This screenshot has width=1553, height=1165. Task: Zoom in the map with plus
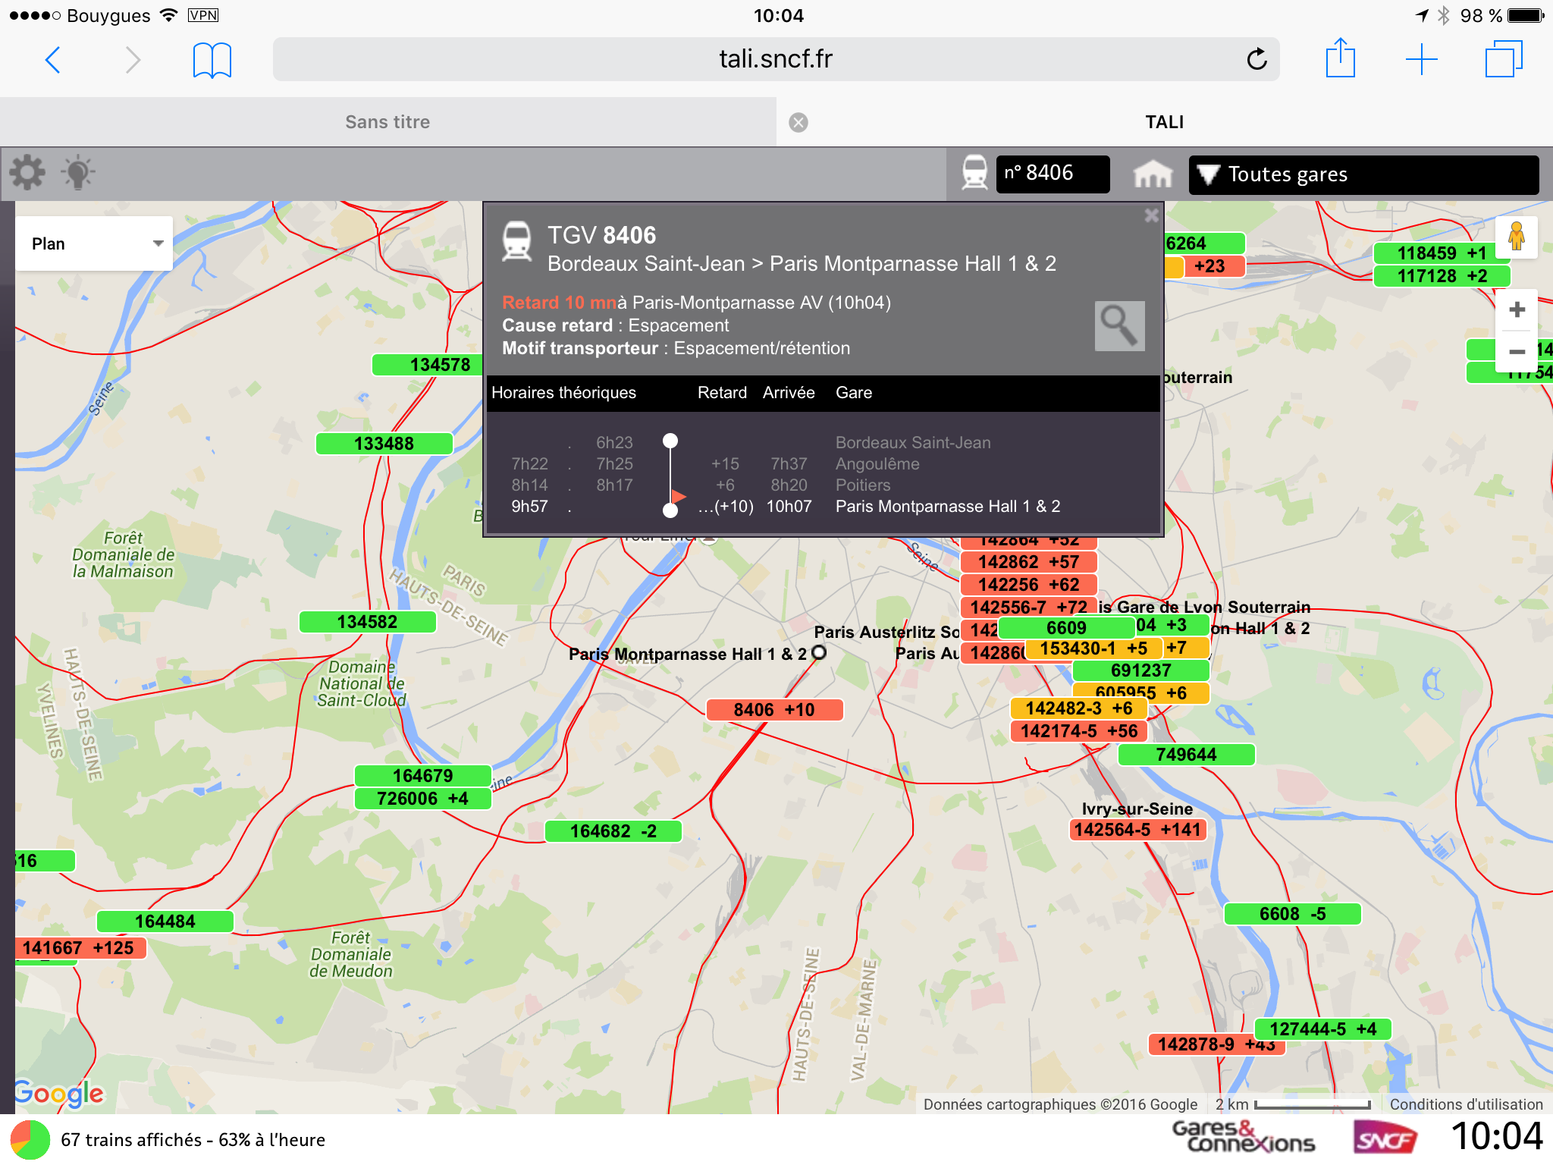tap(1517, 309)
